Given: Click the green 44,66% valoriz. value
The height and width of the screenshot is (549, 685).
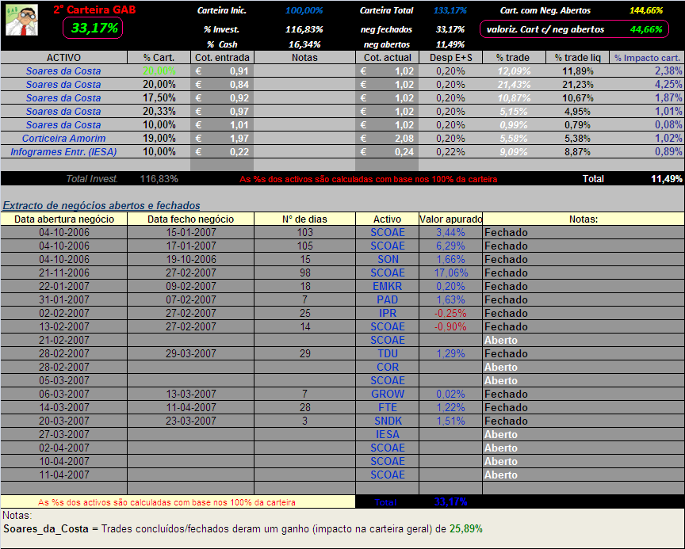Looking at the screenshot, I should pyautogui.click(x=646, y=29).
